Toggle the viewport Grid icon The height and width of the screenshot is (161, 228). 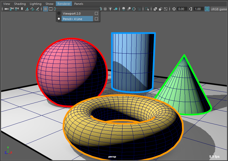[46, 9]
